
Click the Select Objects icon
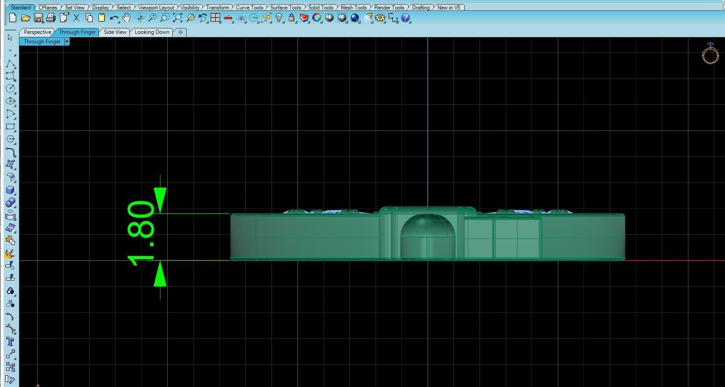(x=267, y=18)
